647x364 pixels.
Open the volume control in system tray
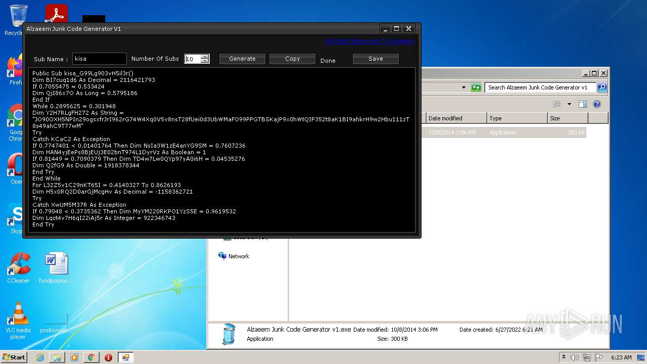tap(575, 357)
